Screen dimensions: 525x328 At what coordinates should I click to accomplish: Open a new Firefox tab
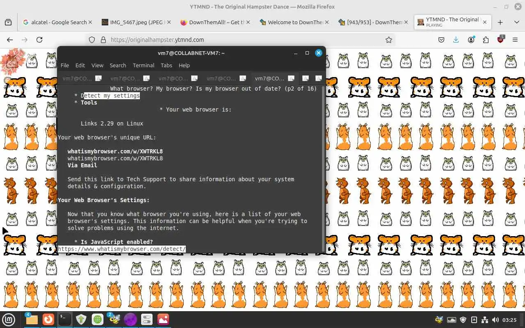500,22
